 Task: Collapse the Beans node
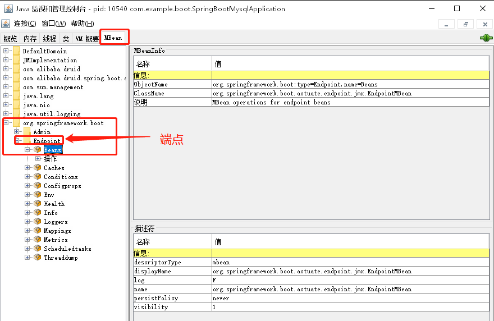click(28, 150)
